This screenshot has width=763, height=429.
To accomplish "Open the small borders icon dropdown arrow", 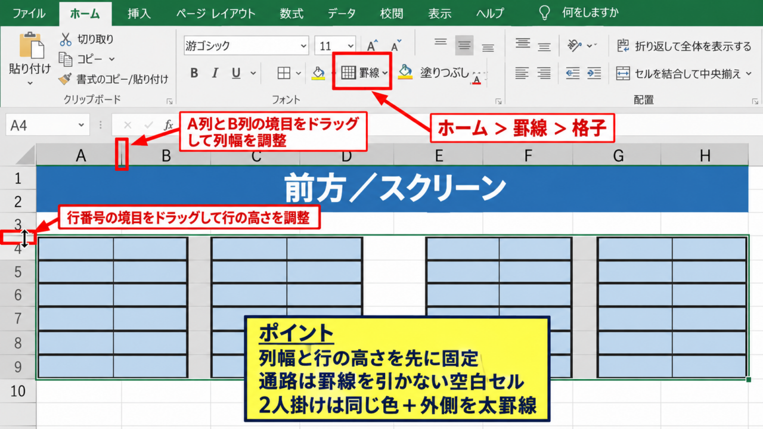I will [x=299, y=73].
